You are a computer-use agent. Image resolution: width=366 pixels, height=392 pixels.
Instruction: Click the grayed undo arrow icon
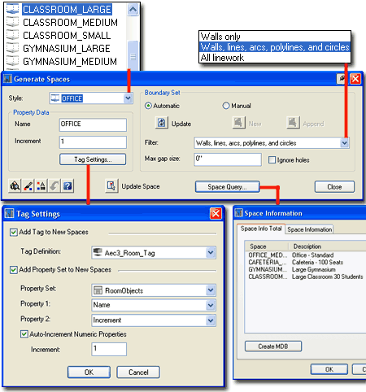click(x=54, y=186)
